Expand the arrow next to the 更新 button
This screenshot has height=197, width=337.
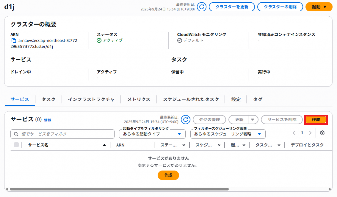click(x=253, y=120)
